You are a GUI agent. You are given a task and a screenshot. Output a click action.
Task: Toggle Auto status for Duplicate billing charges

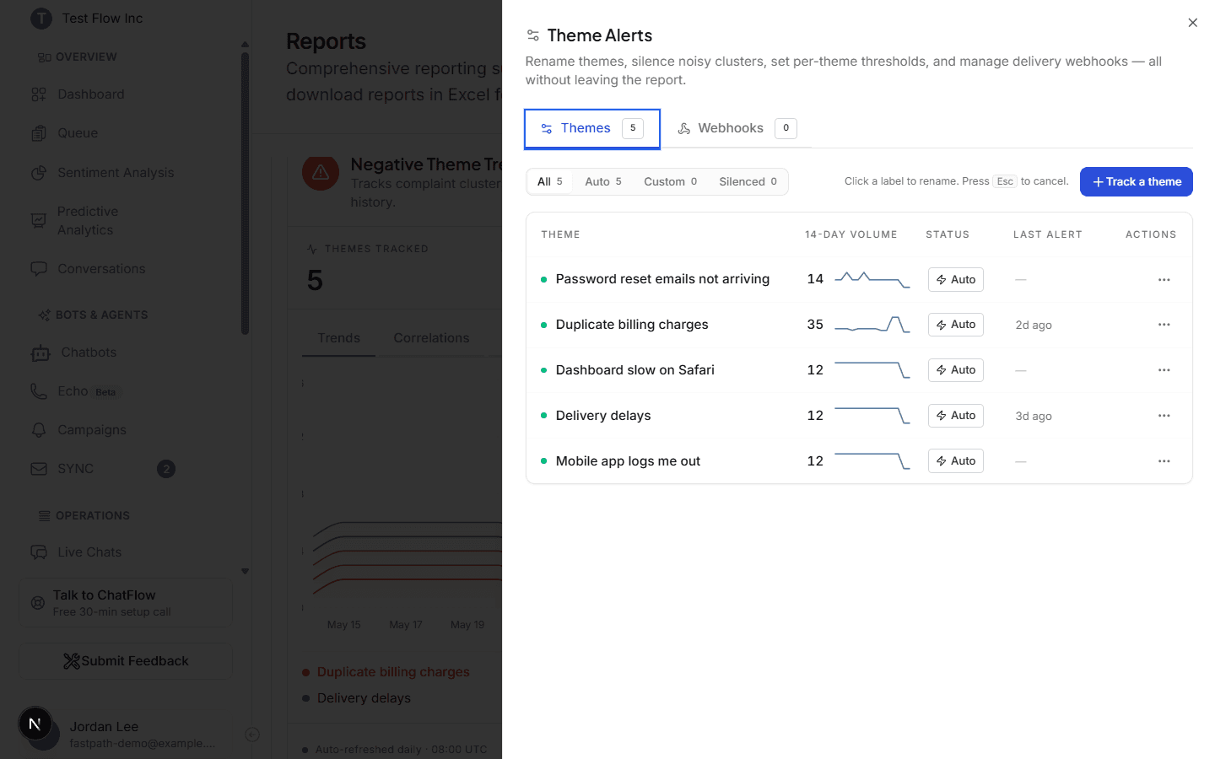tap(955, 325)
